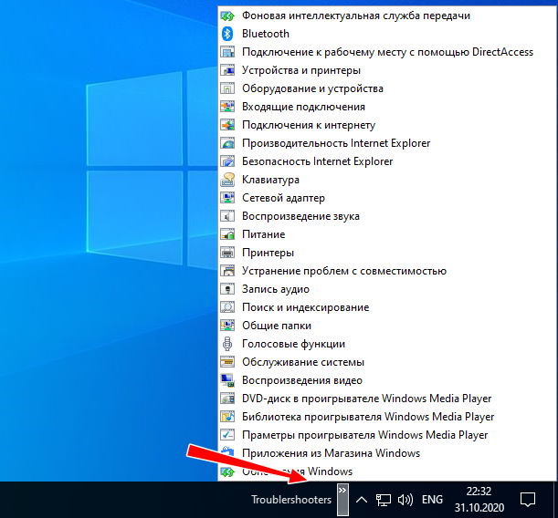The image size is (558, 518).
Task: Click the Праметры проигрывателя checkmark icon
Action: (227, 435)
